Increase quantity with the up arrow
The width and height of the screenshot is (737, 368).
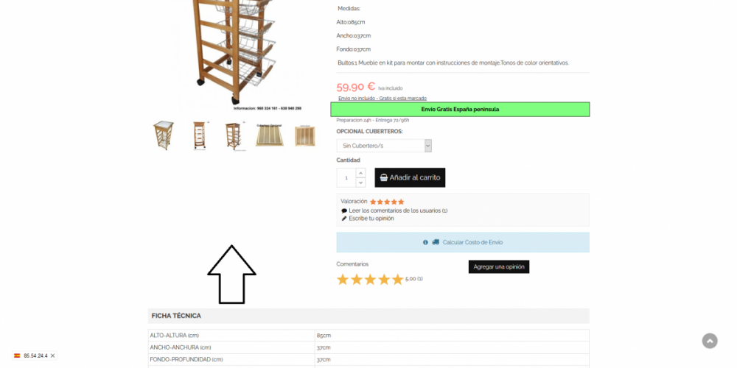360,173
